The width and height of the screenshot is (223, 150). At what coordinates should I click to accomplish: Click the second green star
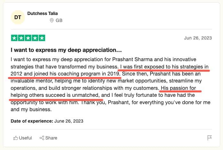point(21,38)
